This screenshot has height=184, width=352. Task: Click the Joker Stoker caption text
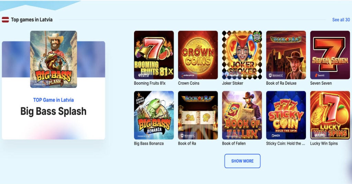click(x=233, y=83)
